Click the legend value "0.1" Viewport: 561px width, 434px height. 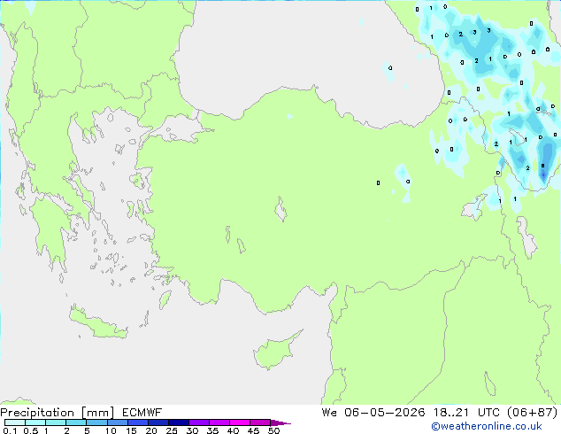10,430
